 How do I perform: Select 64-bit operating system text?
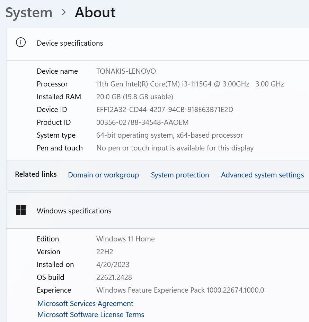point(169,135)
